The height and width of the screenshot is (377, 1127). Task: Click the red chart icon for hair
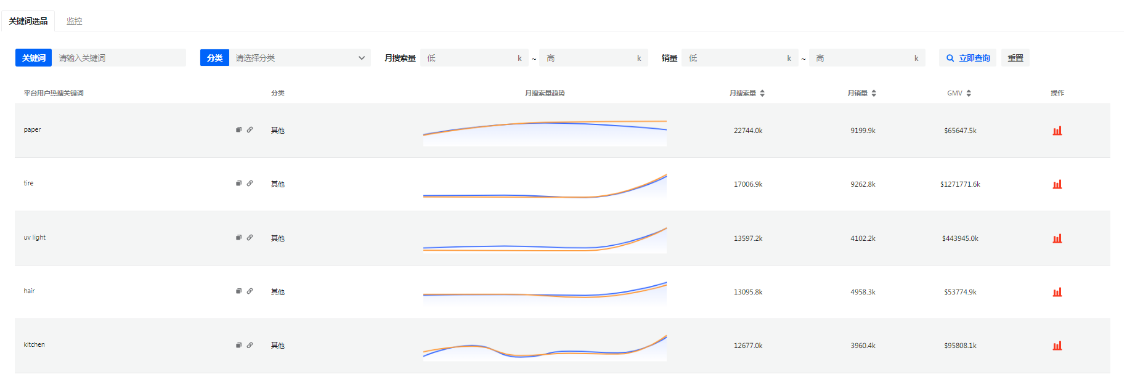(x=1057, y=292)
